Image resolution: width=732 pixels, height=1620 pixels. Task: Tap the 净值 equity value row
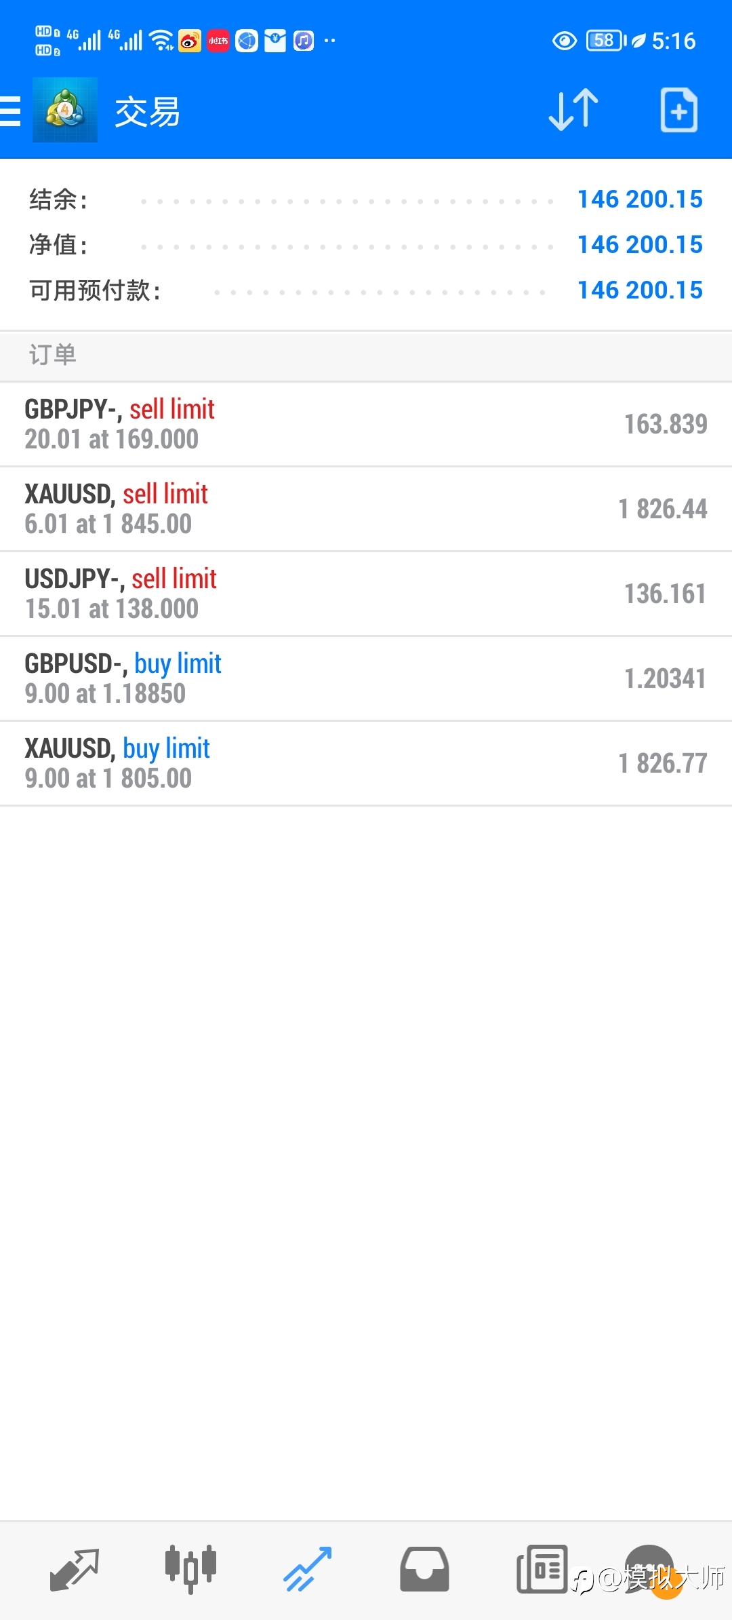(366, 245)
